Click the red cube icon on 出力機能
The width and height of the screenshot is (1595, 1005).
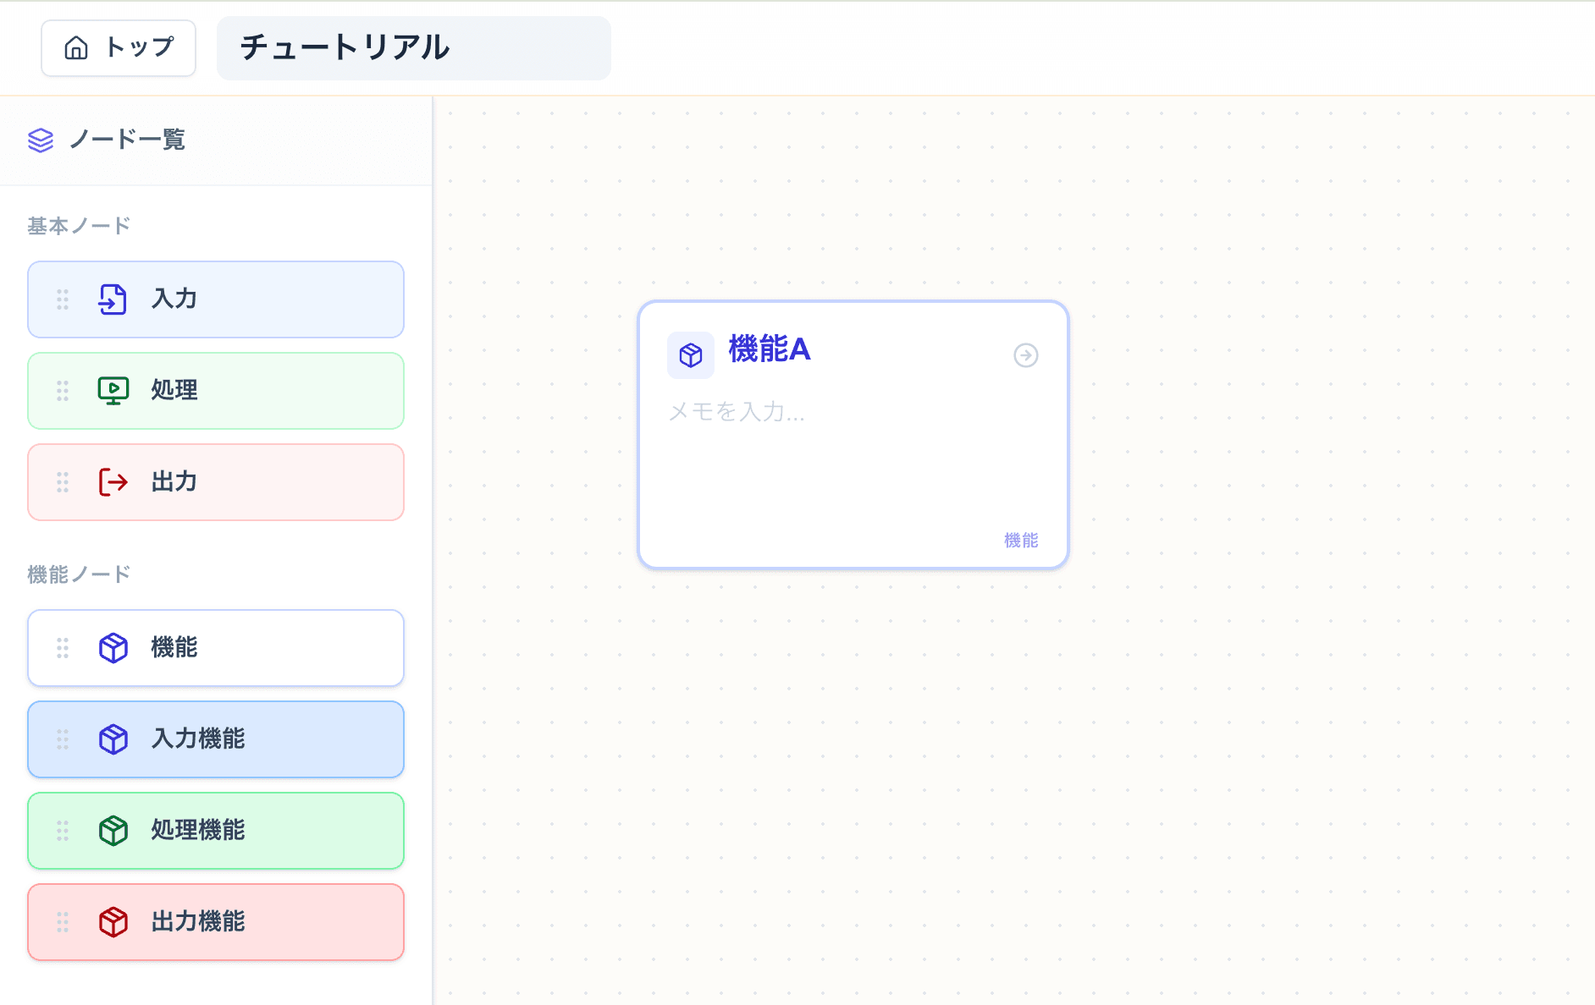(112, 922)
